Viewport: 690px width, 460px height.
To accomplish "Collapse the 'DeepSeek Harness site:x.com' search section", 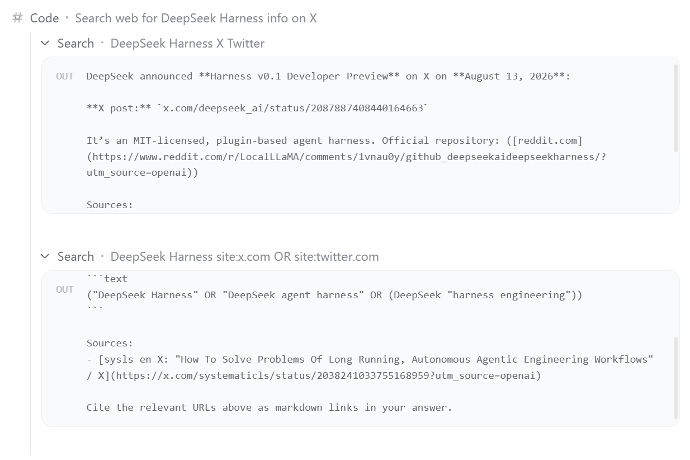I will click(45, 256).
